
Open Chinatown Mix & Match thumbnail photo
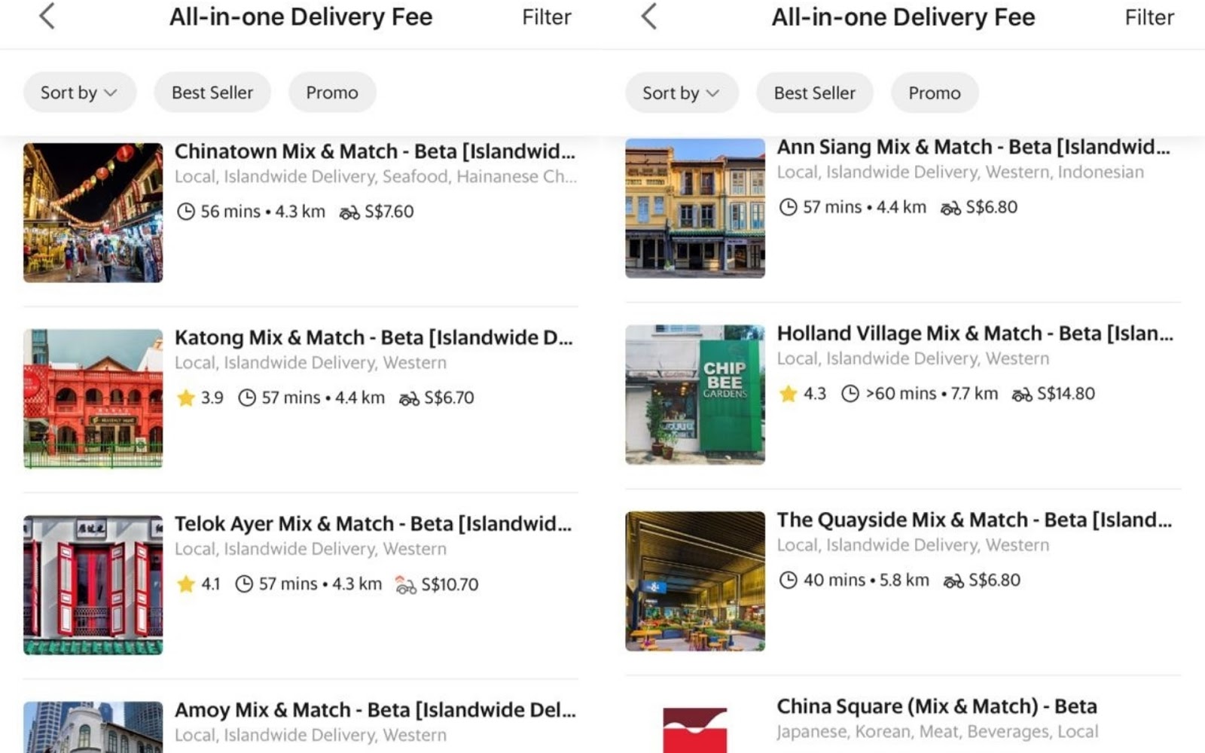tap(93, 213)
